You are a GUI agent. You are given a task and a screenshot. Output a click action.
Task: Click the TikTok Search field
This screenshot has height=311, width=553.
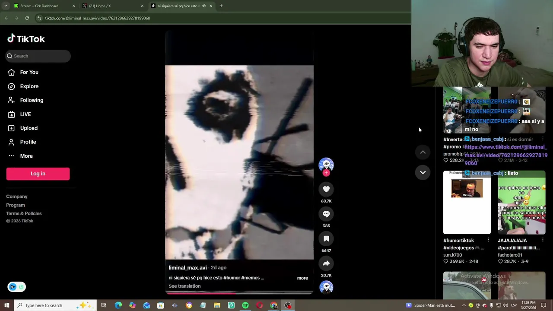click(x=38, y=56)
